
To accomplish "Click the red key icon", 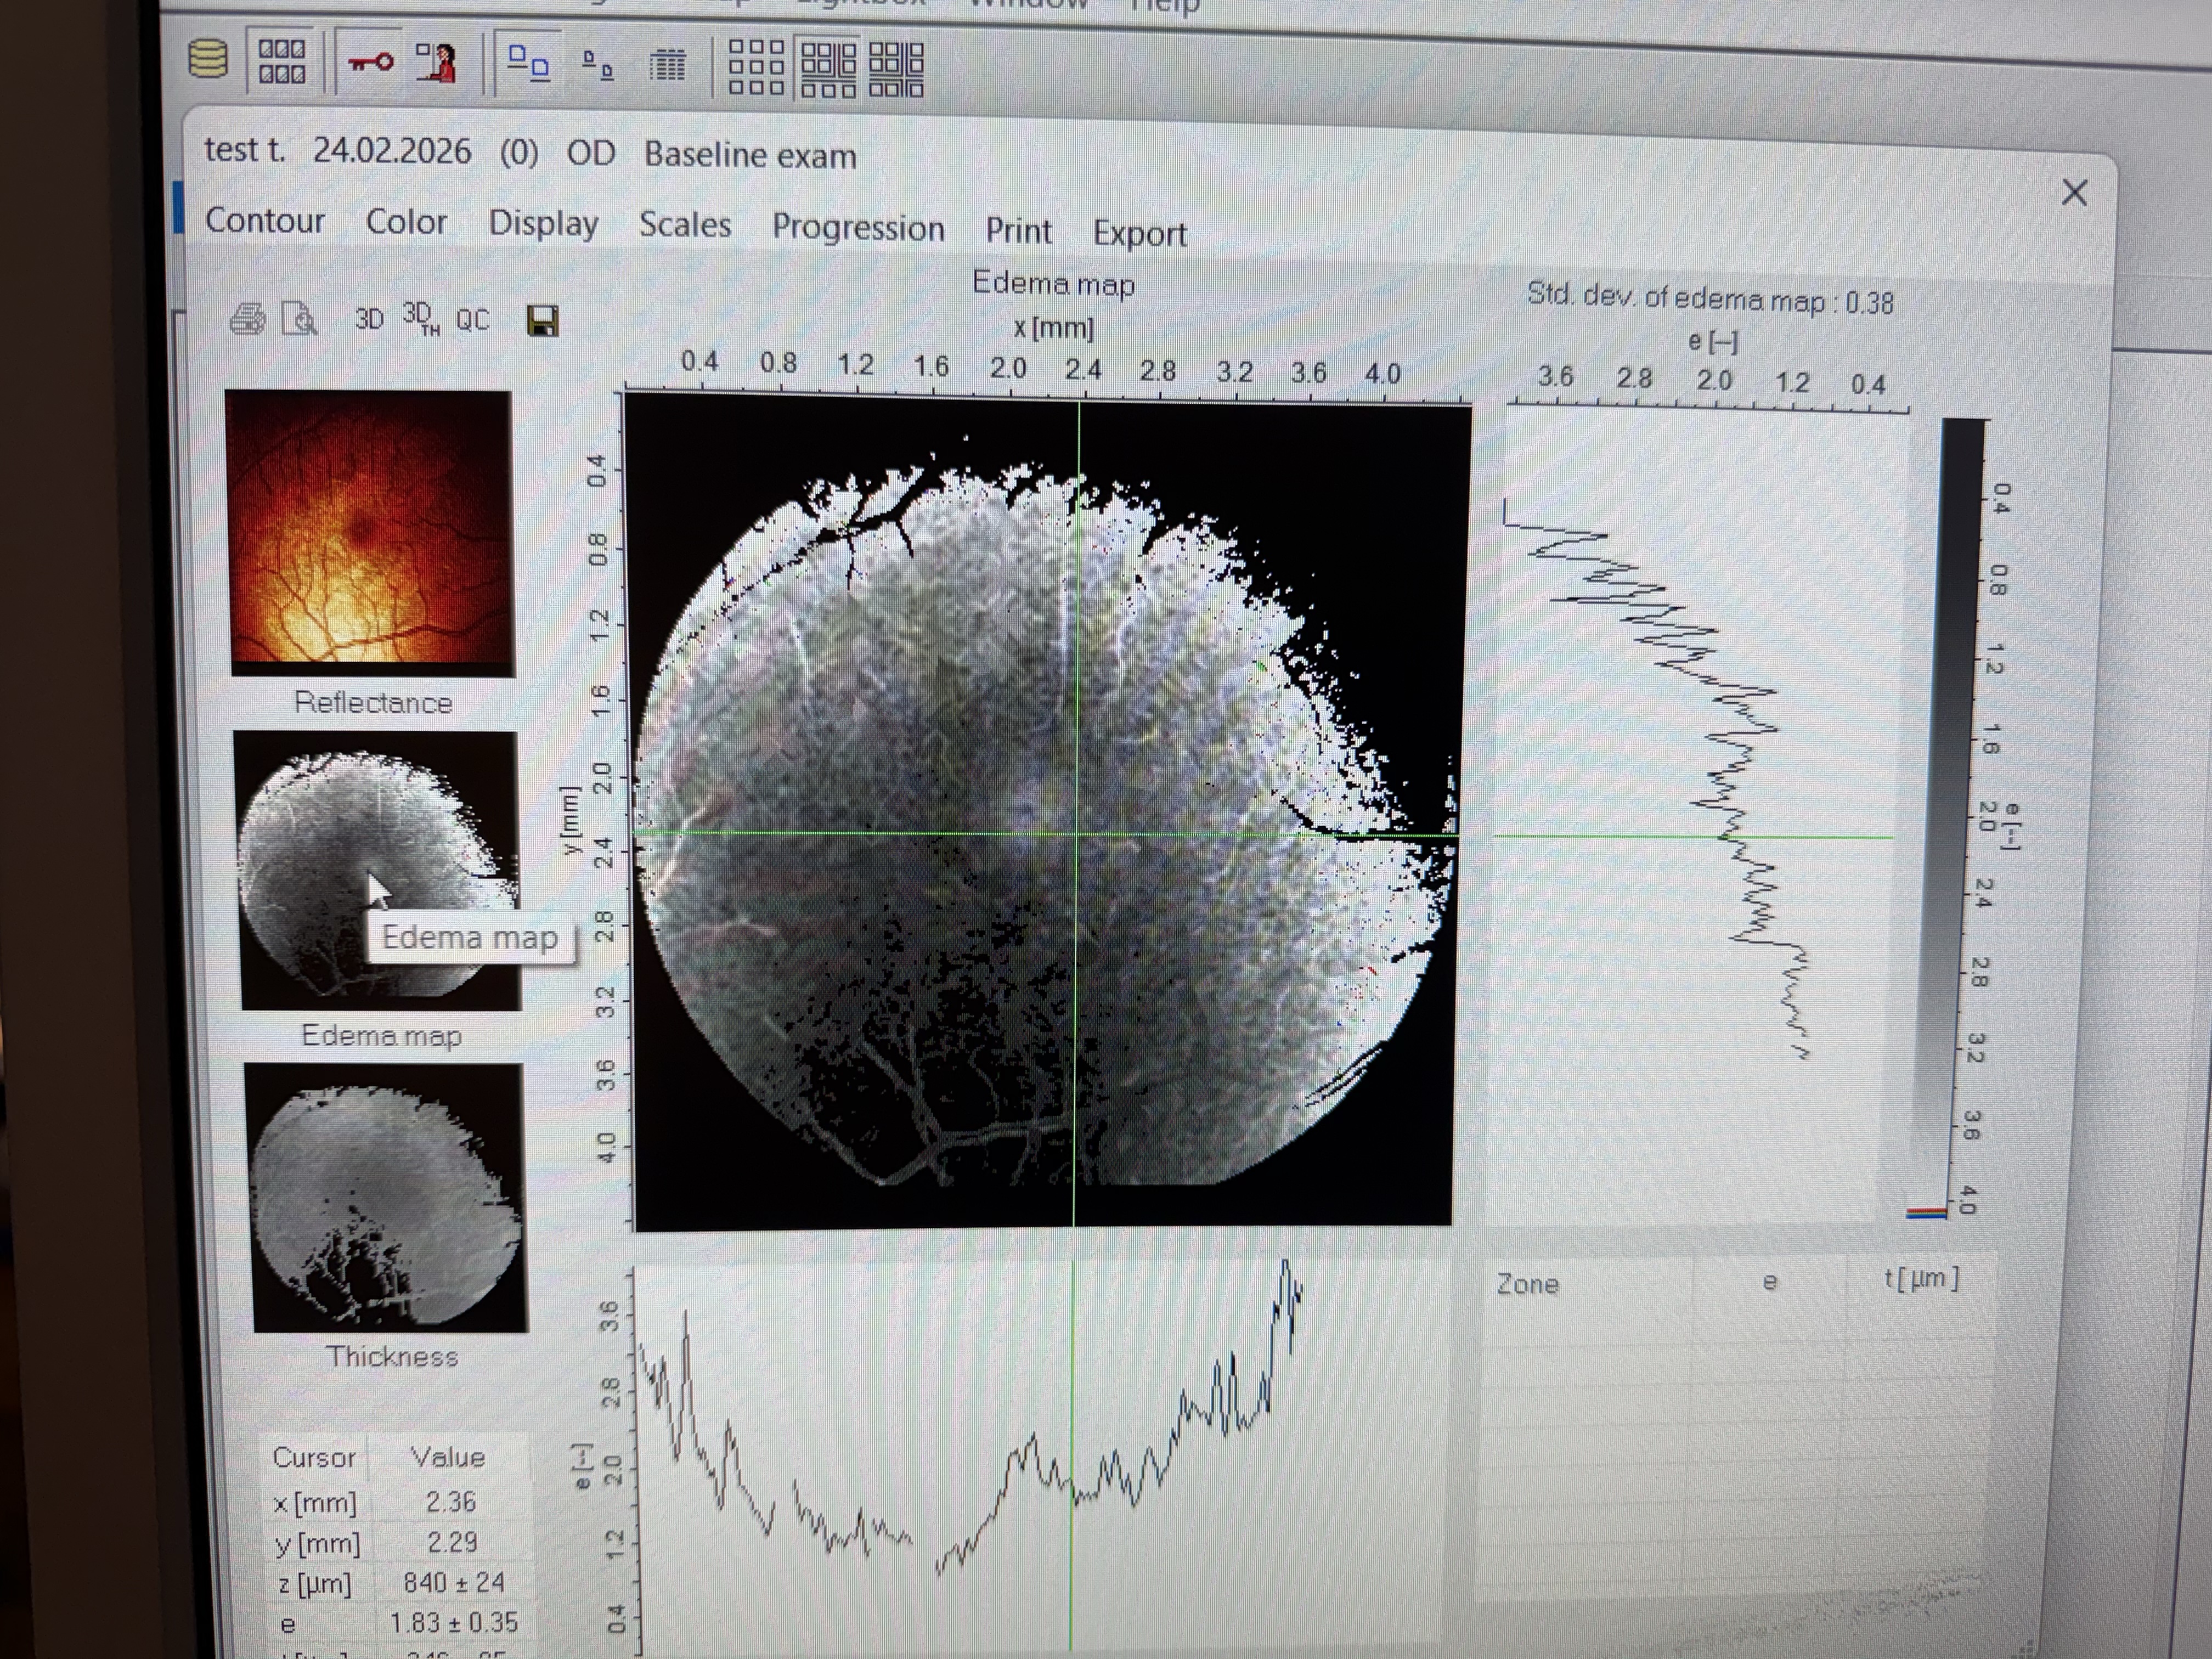I will (370, 63).
